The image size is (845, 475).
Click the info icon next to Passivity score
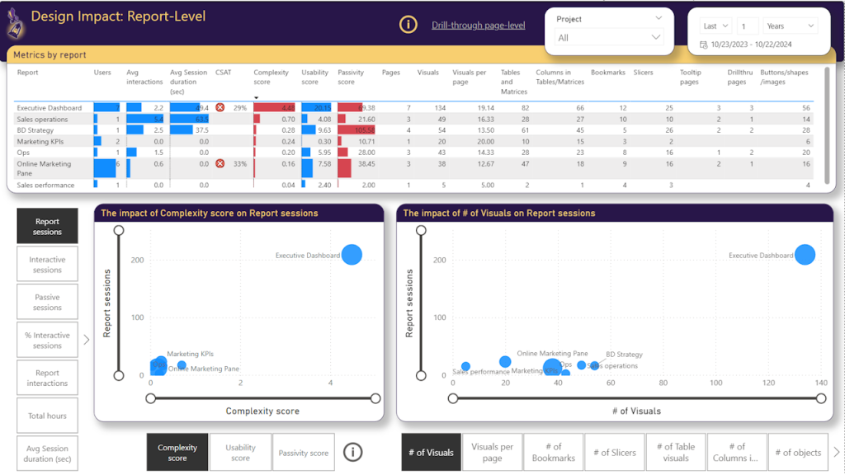353,452
